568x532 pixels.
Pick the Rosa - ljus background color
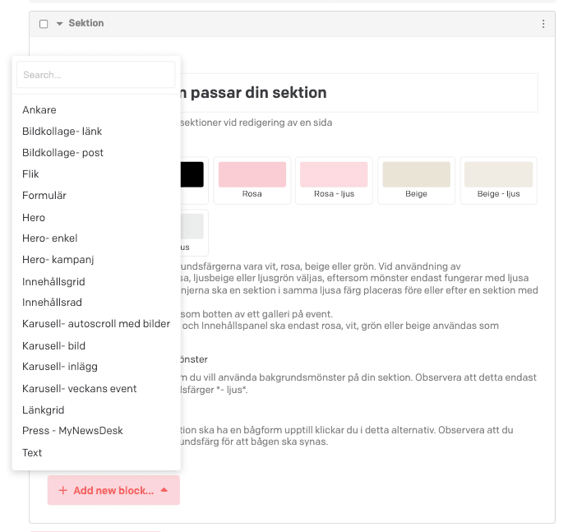coord(334,180)
